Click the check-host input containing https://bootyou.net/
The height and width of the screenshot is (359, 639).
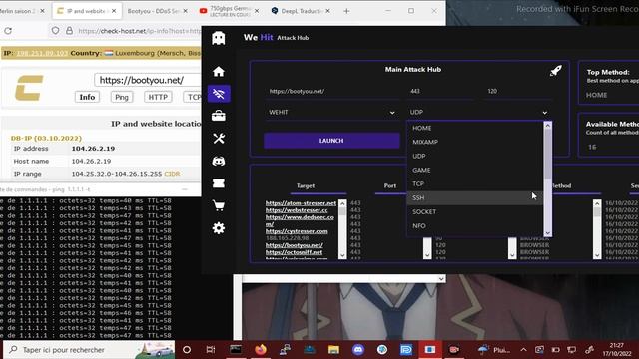[148, 80]
